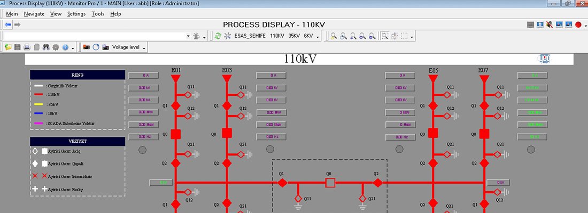The image size is (588, 213).
Task: Open the empty combo box dropdown arrow
Action: coord(188,36)
